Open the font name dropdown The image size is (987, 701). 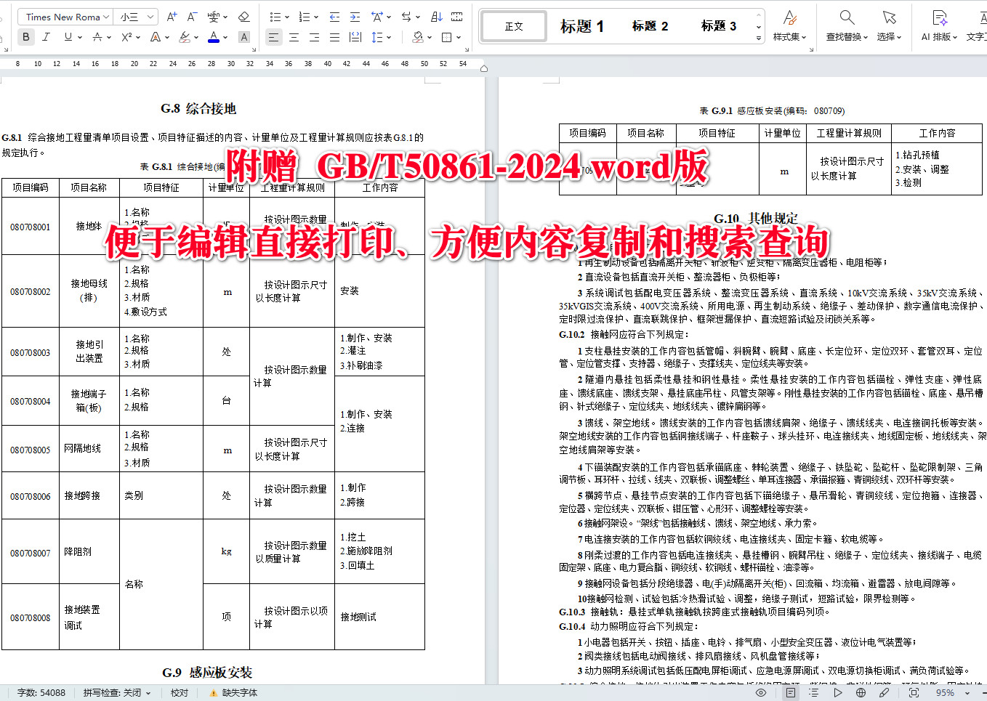(64, 16)
